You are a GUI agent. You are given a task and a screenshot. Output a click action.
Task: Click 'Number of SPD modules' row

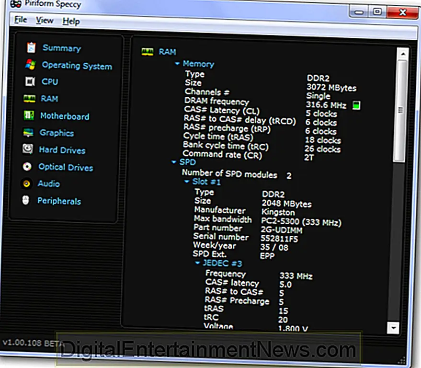(237, 174)
